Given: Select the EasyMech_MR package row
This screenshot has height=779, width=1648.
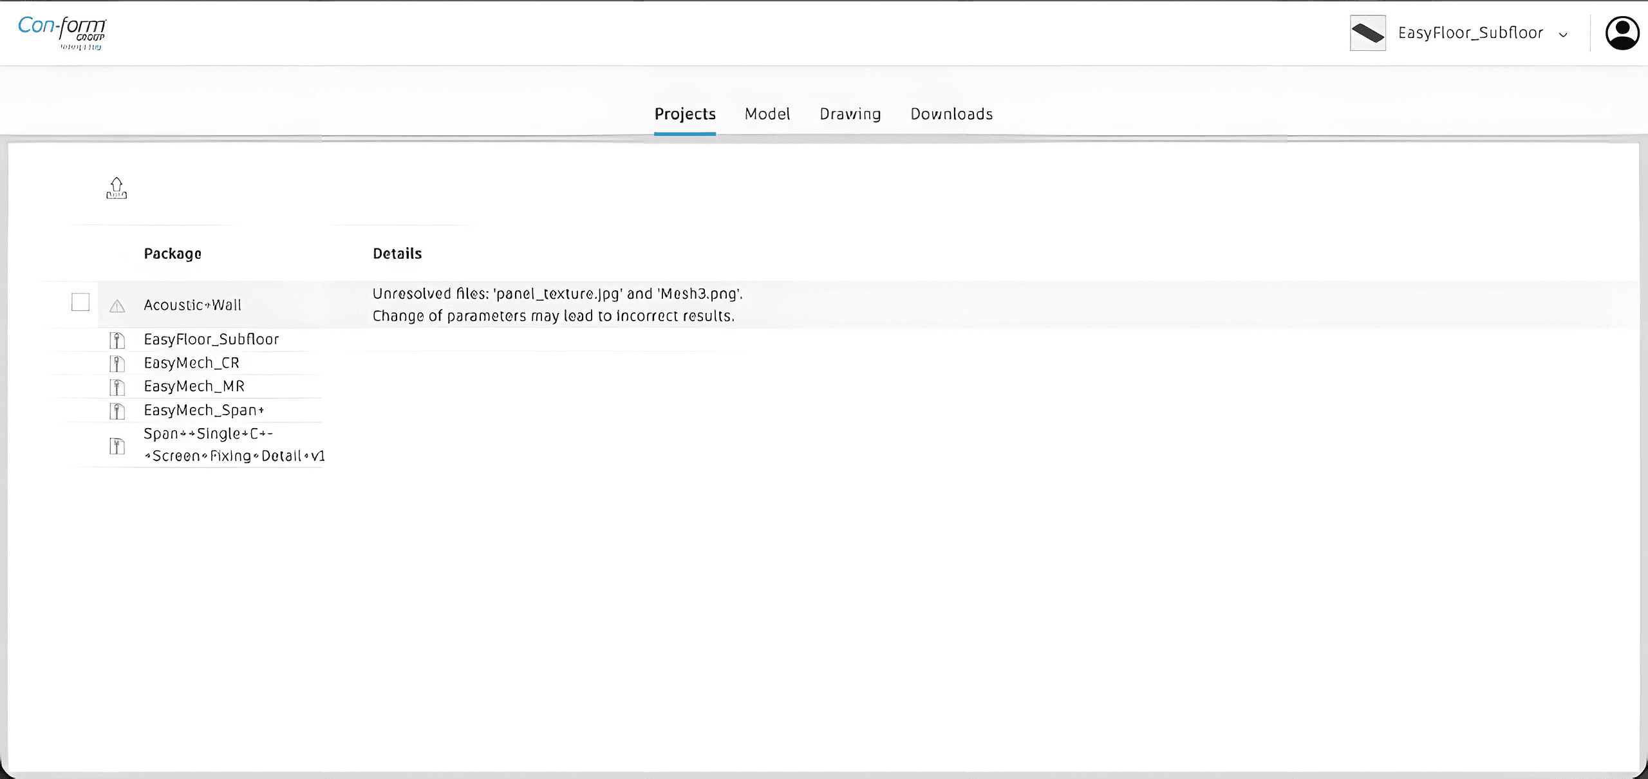Looking at the screenshot, I should pyautogui.click(x=194, y=386).
